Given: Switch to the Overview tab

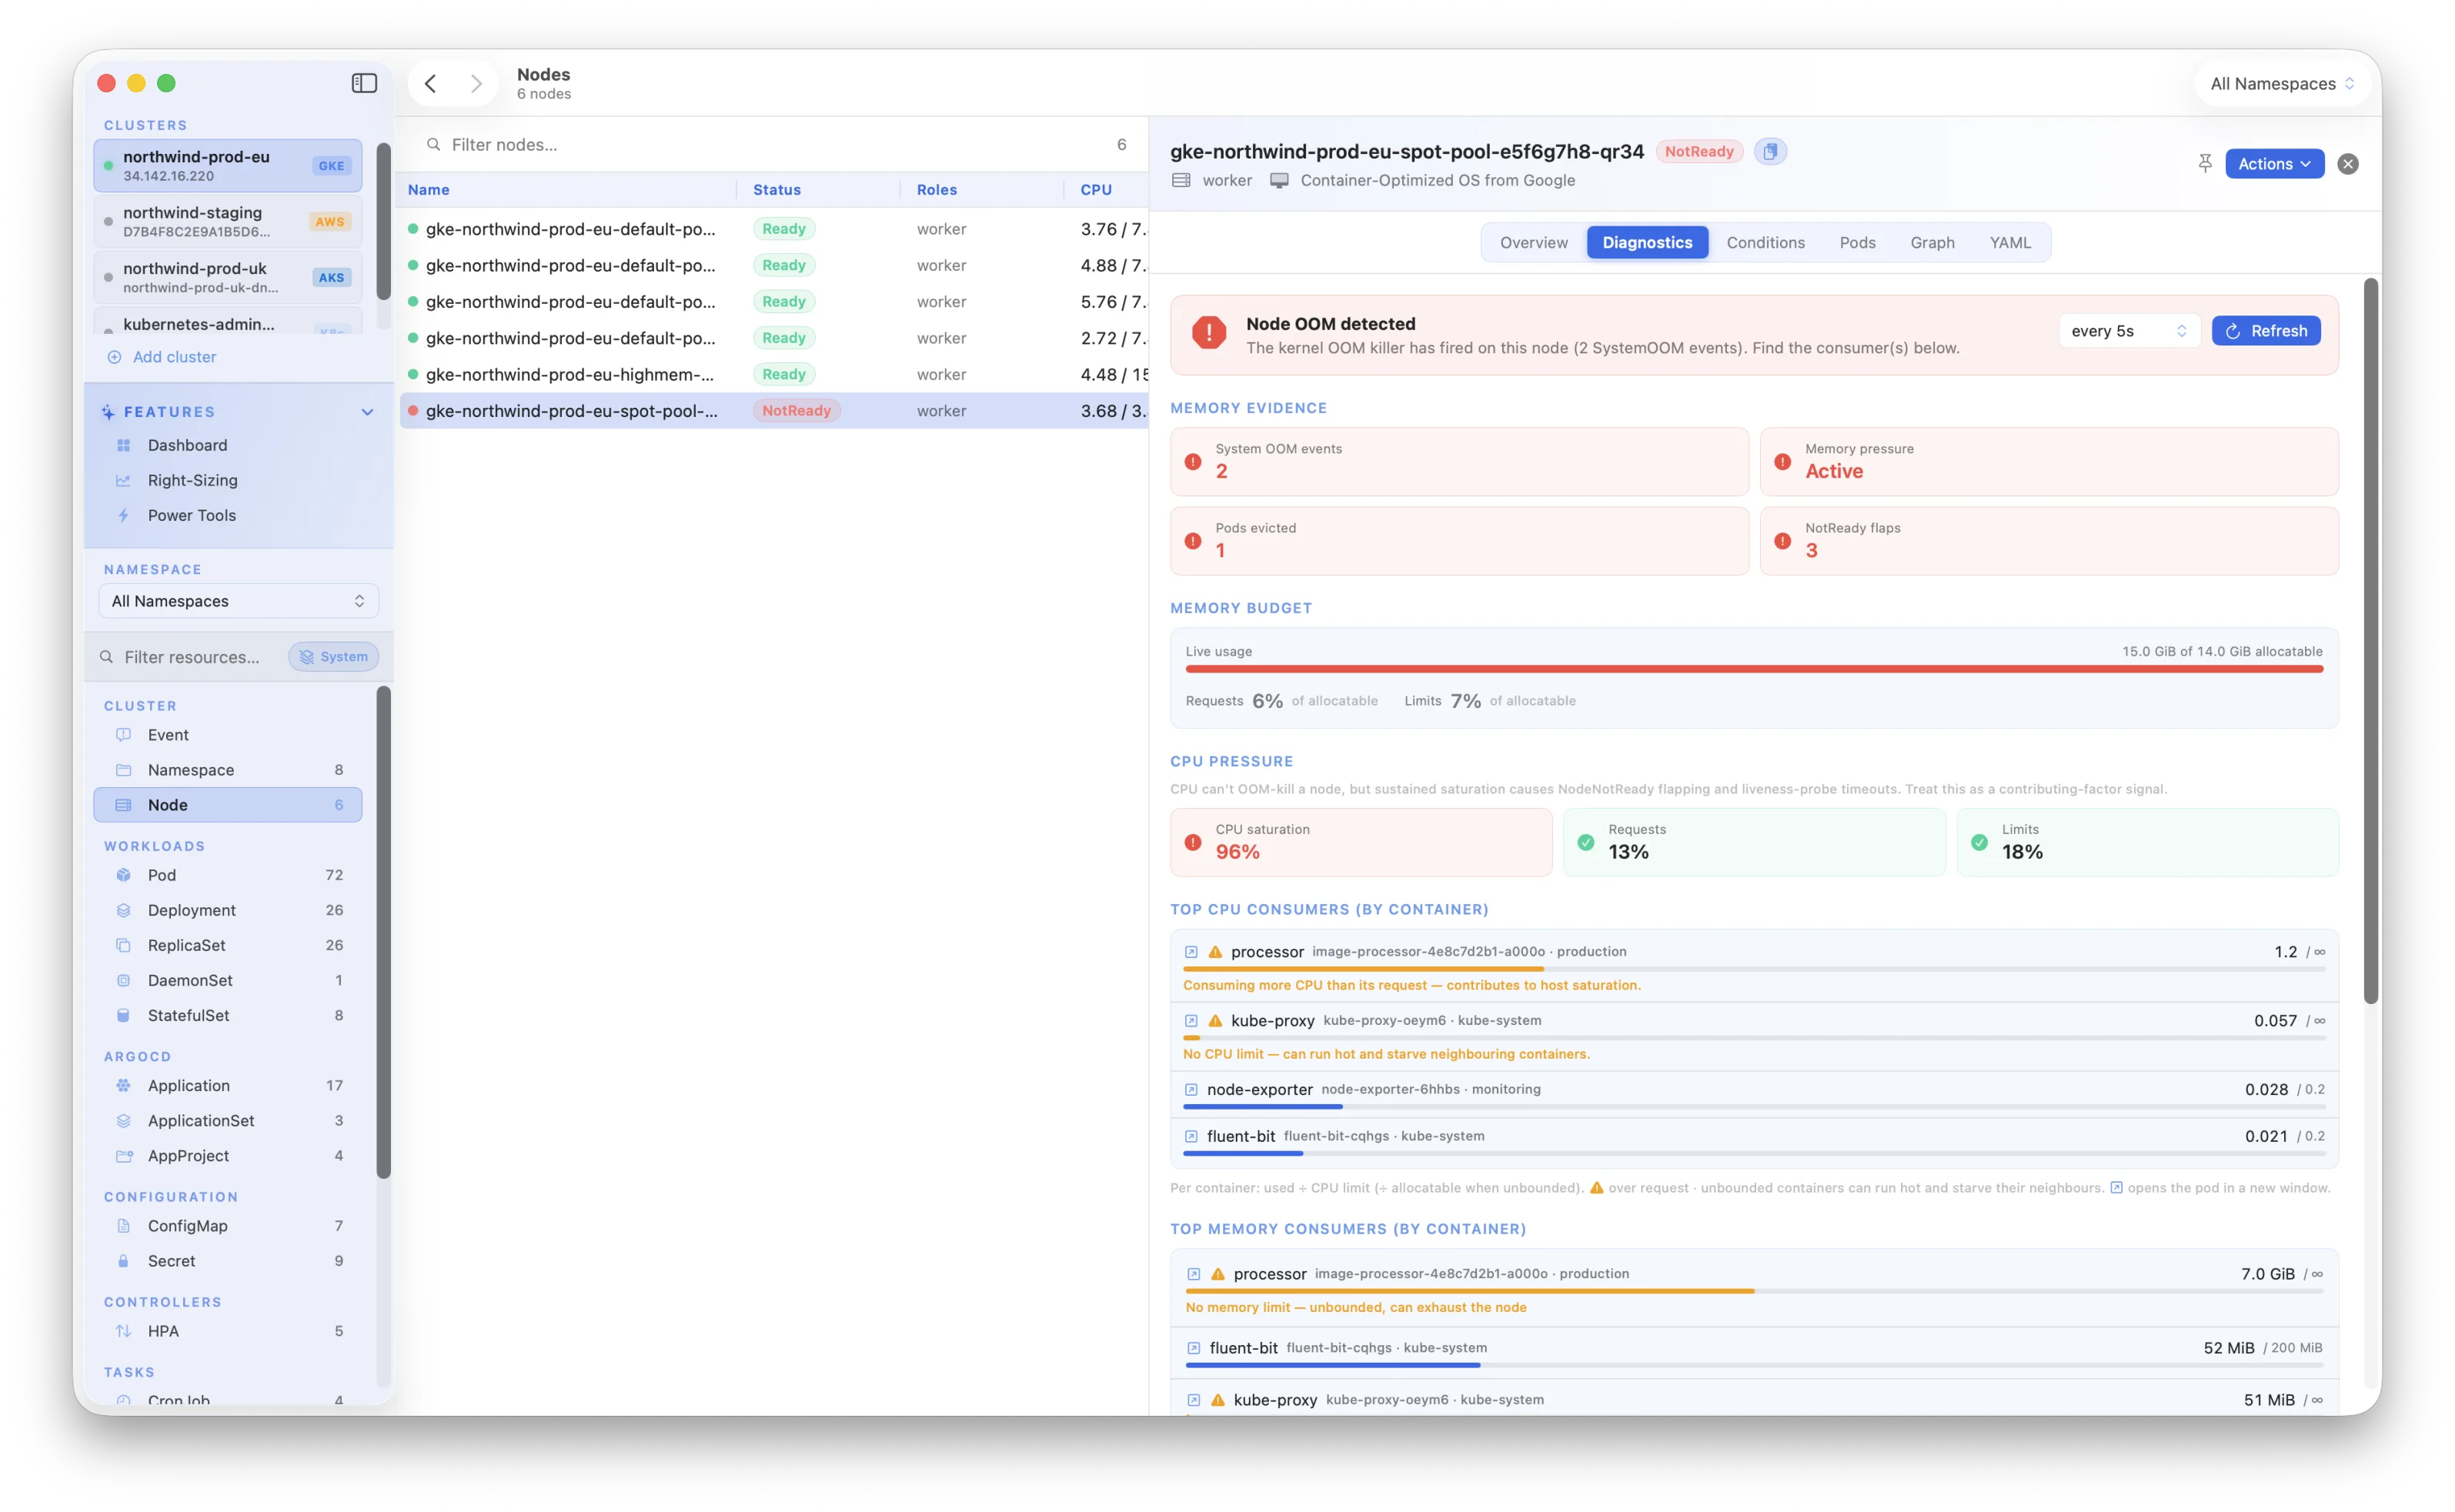Looking at the screenshot, I should pos(1533,243).
